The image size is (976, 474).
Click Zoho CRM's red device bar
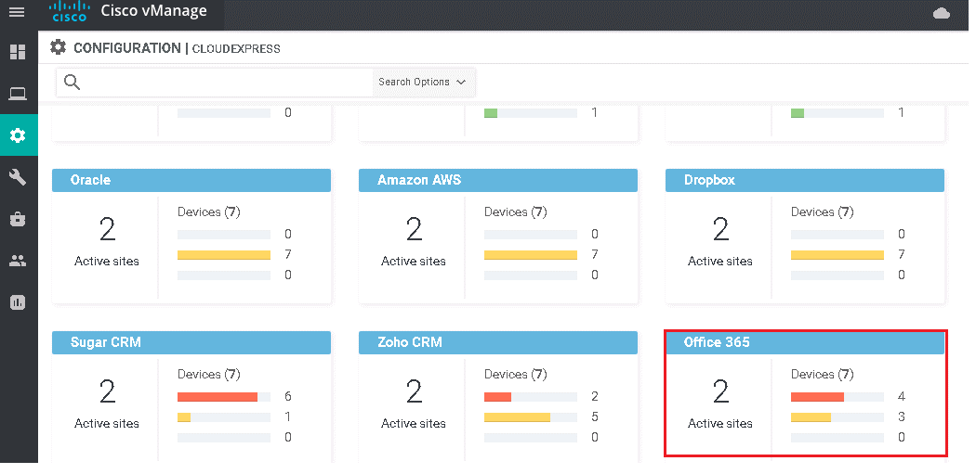click(498, 397)
